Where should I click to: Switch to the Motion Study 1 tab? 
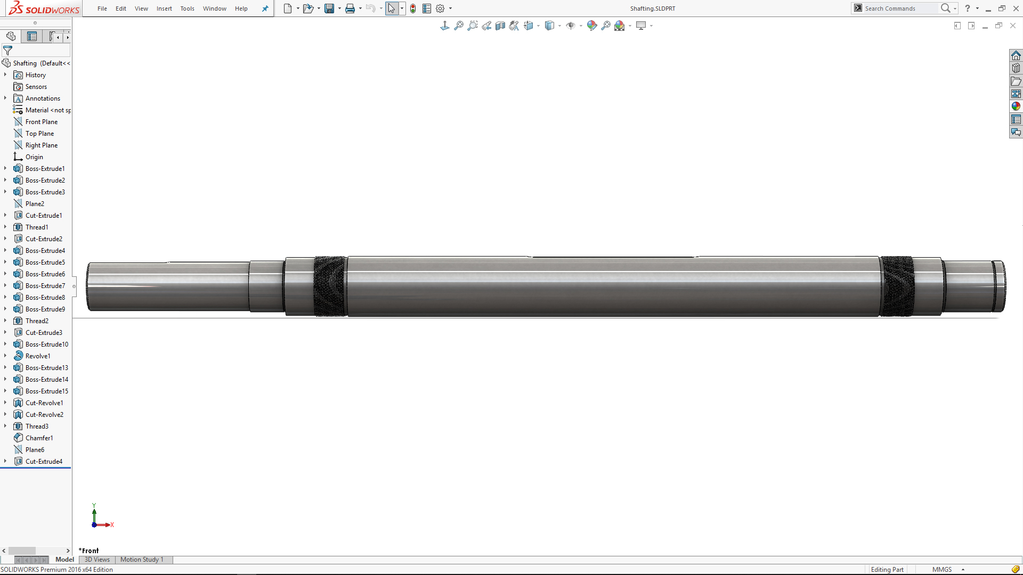pos(142,560)
